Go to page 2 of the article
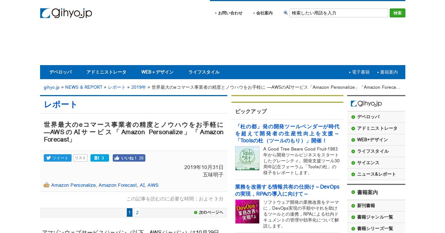This screenshot has height=233, width=445. pos(137,213)
